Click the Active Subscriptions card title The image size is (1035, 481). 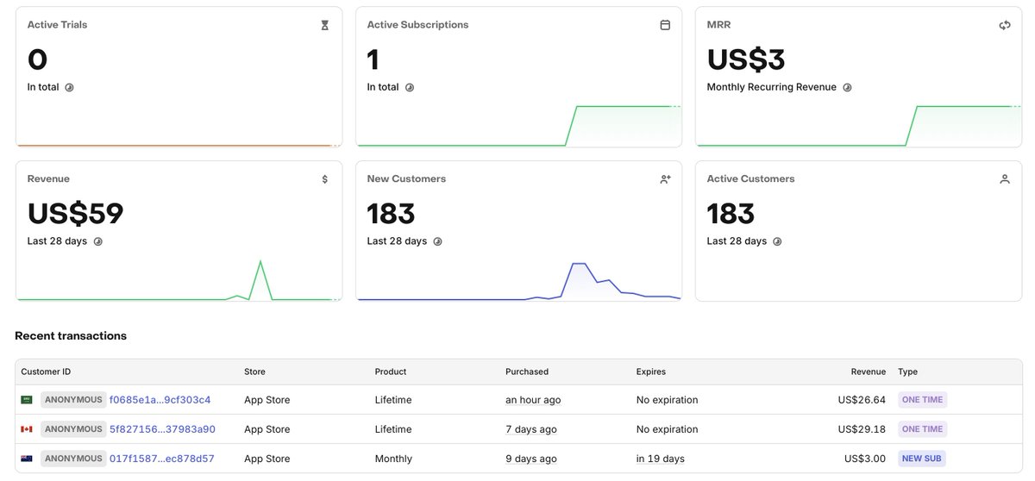point(418,25)
